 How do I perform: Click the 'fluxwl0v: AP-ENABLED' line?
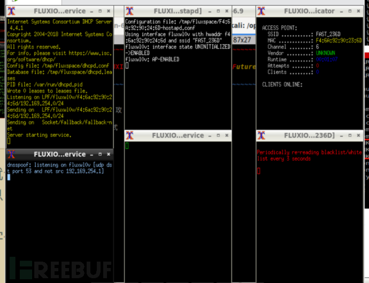point(152,59)
